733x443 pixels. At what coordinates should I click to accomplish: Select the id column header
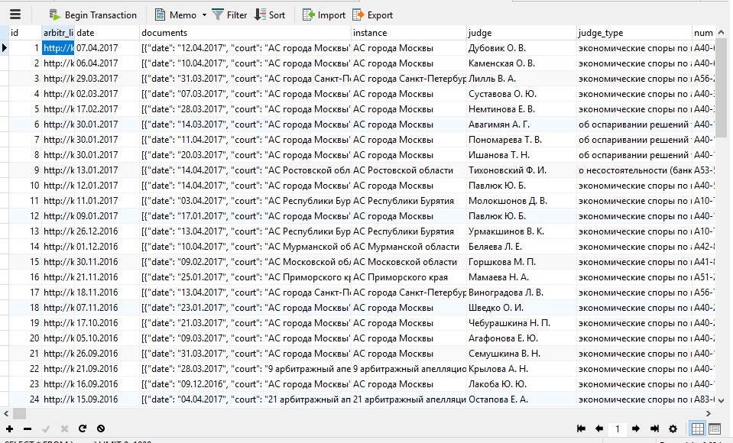[x=24, y=33]
